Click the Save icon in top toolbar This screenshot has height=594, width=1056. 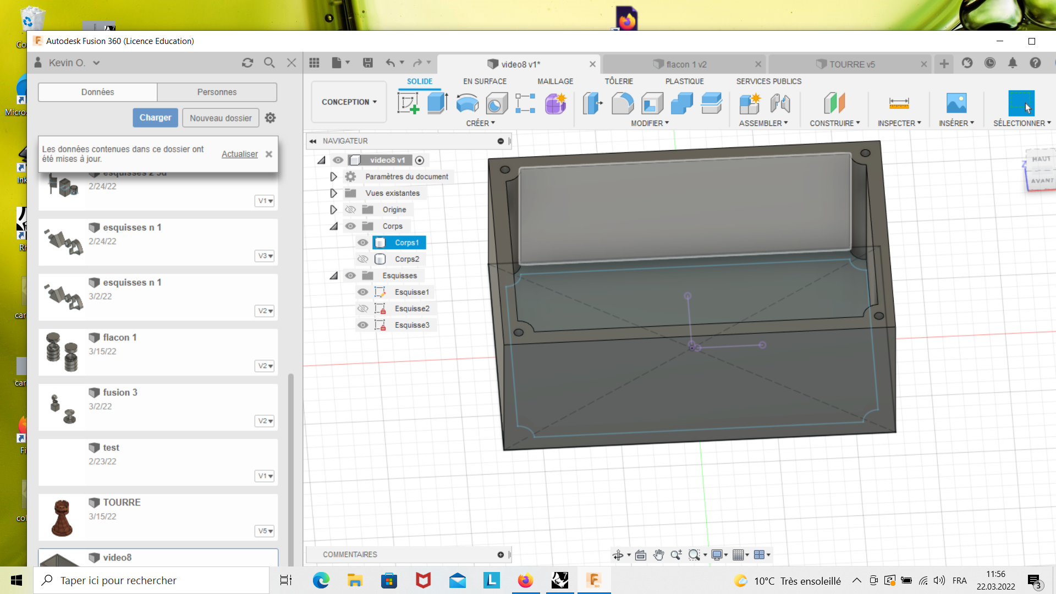coord(368,63)
